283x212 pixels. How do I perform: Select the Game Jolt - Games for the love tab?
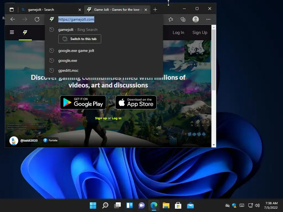(117, 10)
